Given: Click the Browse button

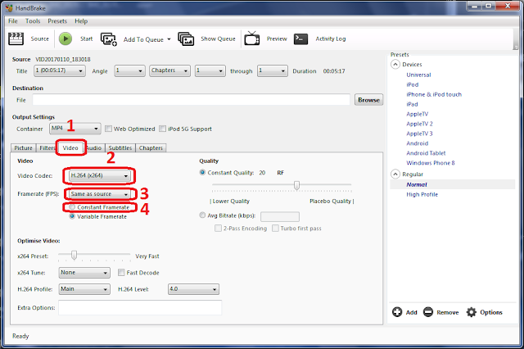Looking at the screenshot, I should [368, 100].
